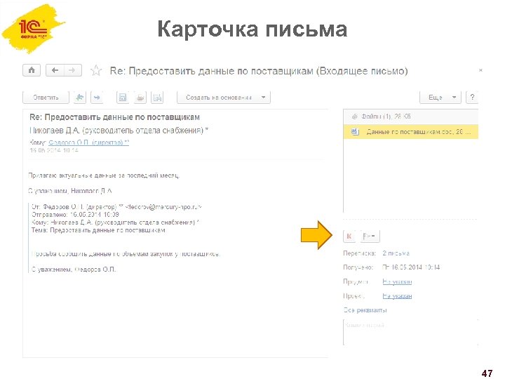Set Проект via Не указан link
This screenshot has height=379, width=505.
(x=397, y=296)
